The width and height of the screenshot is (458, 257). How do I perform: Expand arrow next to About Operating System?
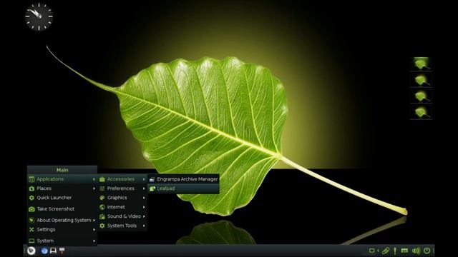(94, 221)
